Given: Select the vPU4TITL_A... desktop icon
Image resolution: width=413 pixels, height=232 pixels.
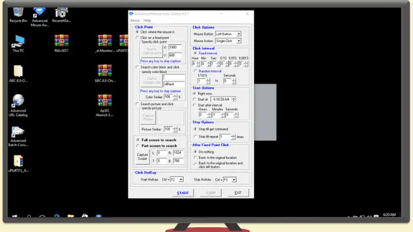Looking at the screenshot, I should (x=18, y=164).
